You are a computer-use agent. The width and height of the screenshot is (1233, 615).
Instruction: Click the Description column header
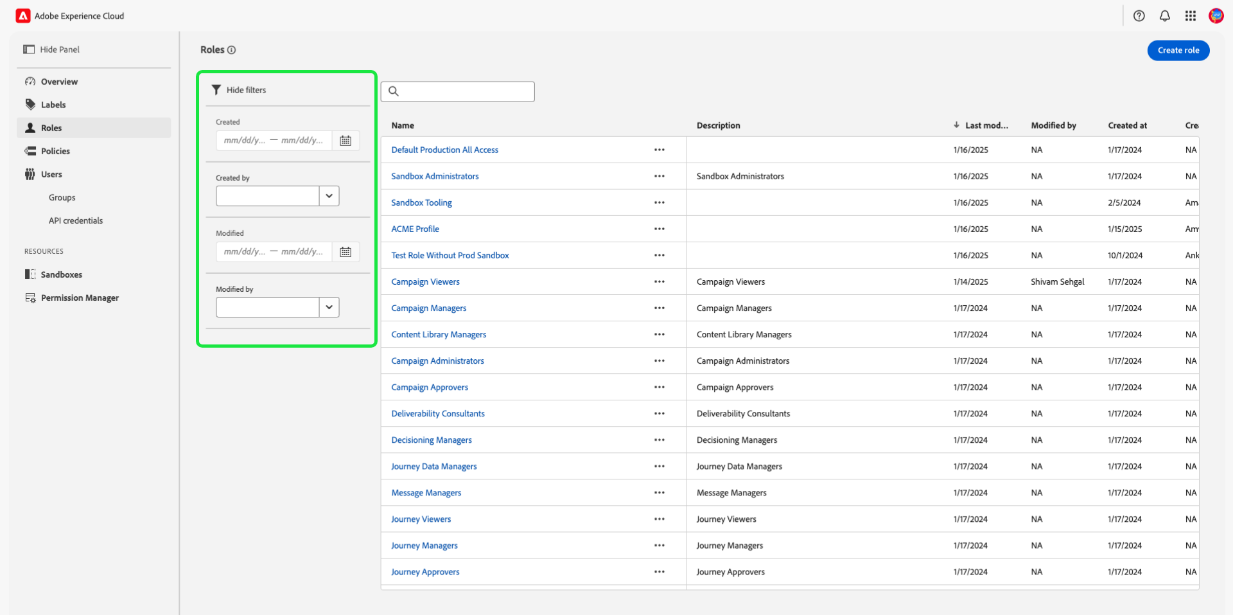[718, 125]
